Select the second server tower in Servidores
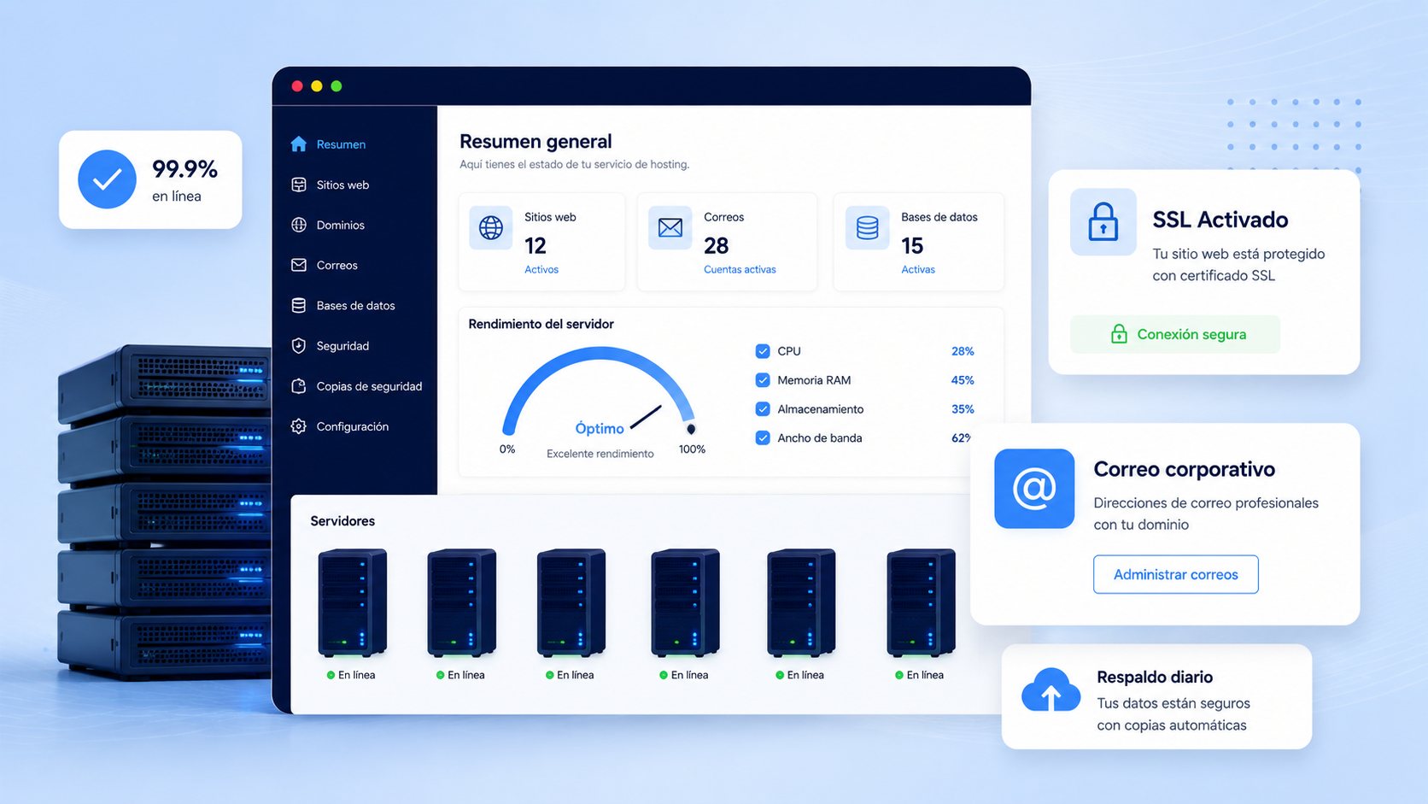Screen dimensions: 1428x804 [462, 603]
